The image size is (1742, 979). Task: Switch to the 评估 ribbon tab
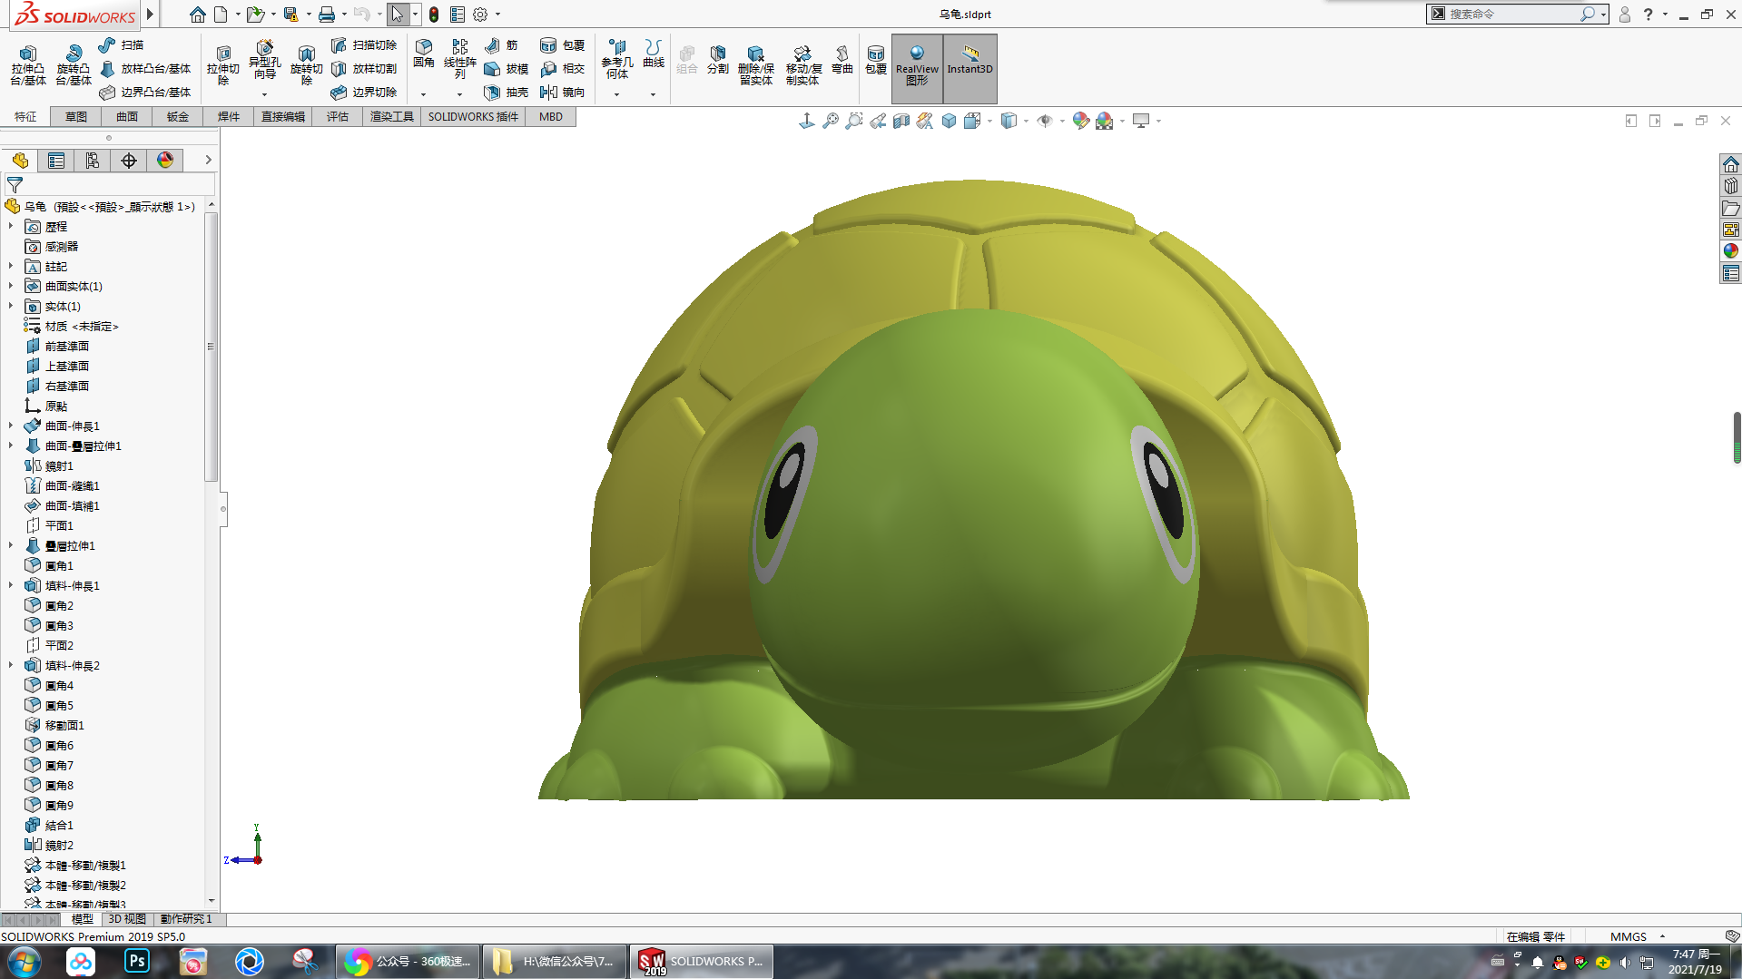[x=338, y=117]
